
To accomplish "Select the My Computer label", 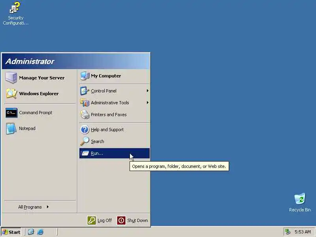I will point(106,76).
